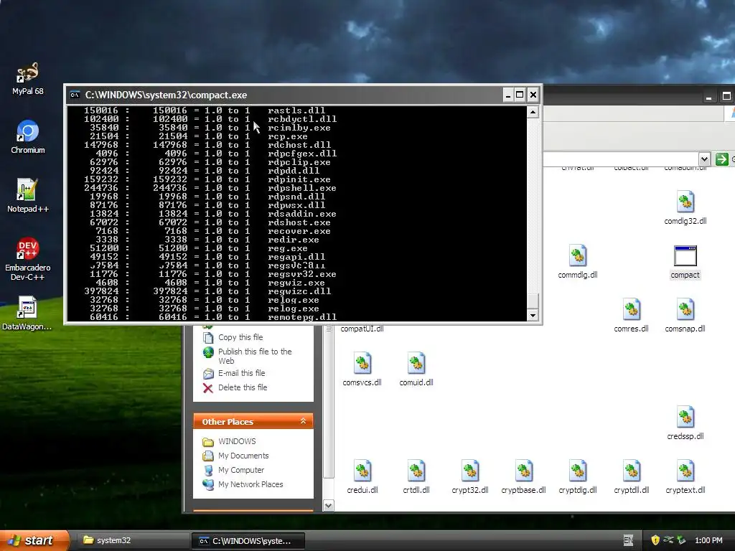Select the compact executable icon
735x551 pixels.
click(685, 262)
